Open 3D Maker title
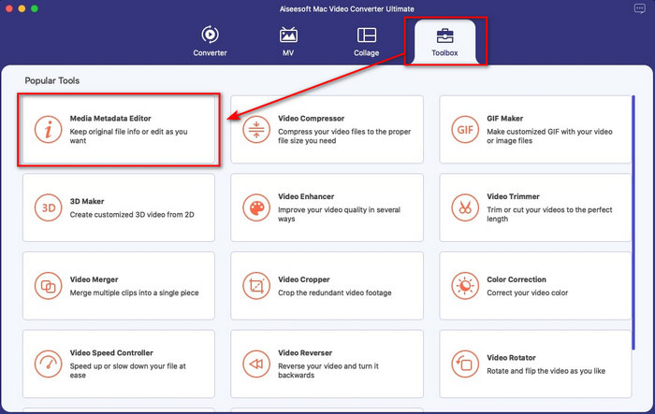Viewport: 655px width, 414px height. pyautogui.click(x=87, y=201)
